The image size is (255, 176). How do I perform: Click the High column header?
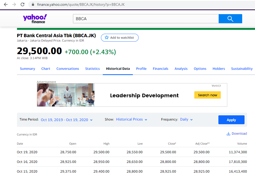[106, 144]
